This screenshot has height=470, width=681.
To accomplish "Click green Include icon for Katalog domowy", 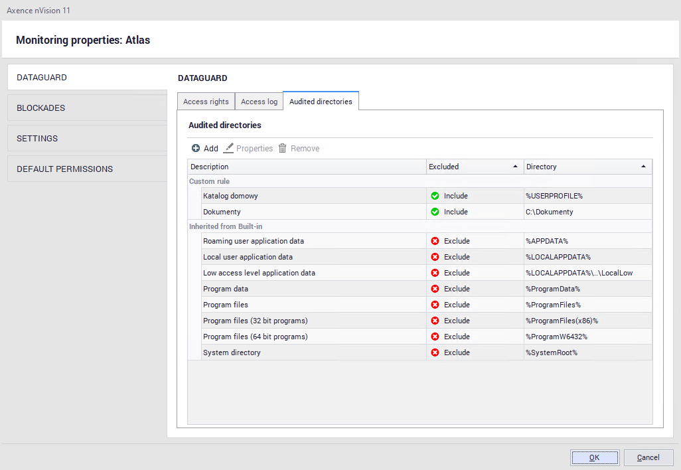I will pos(435,196).
